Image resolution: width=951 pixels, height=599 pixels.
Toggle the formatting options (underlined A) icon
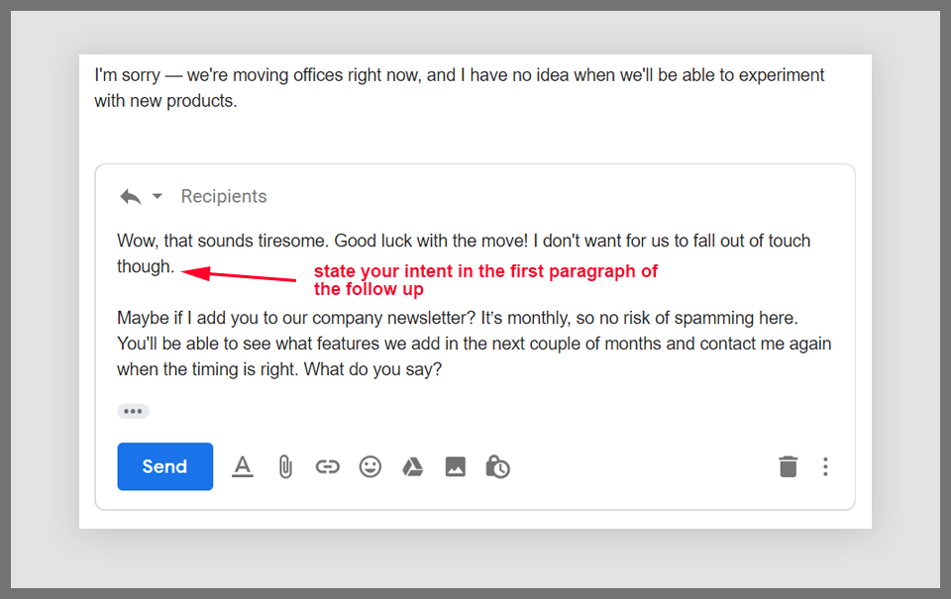pyautogui.click(x=243, y=466)
